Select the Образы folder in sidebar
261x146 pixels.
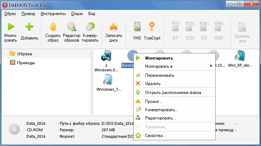(x=25, y=54)
